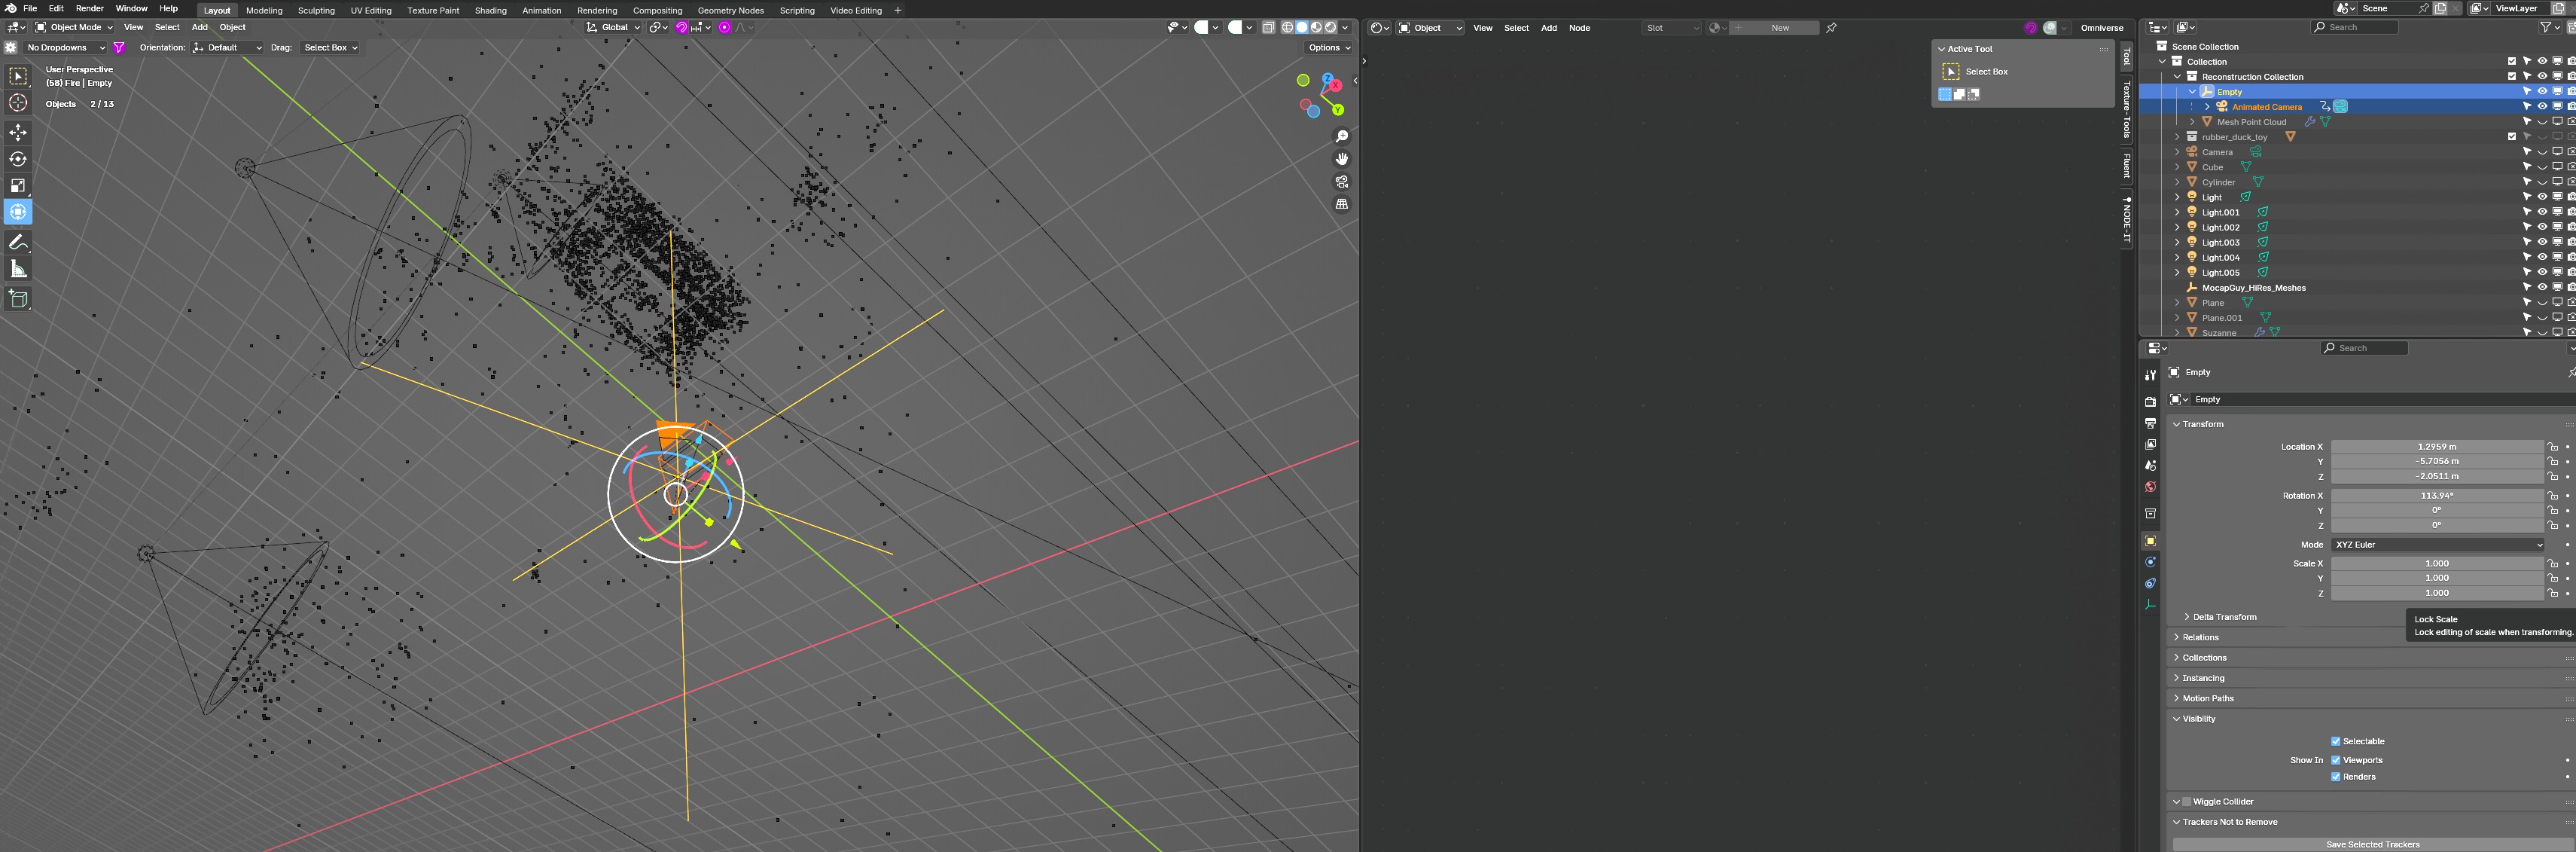
Task: Toggle X-ray view icon
Action: pyautogui.click(x=1268, y=28)
